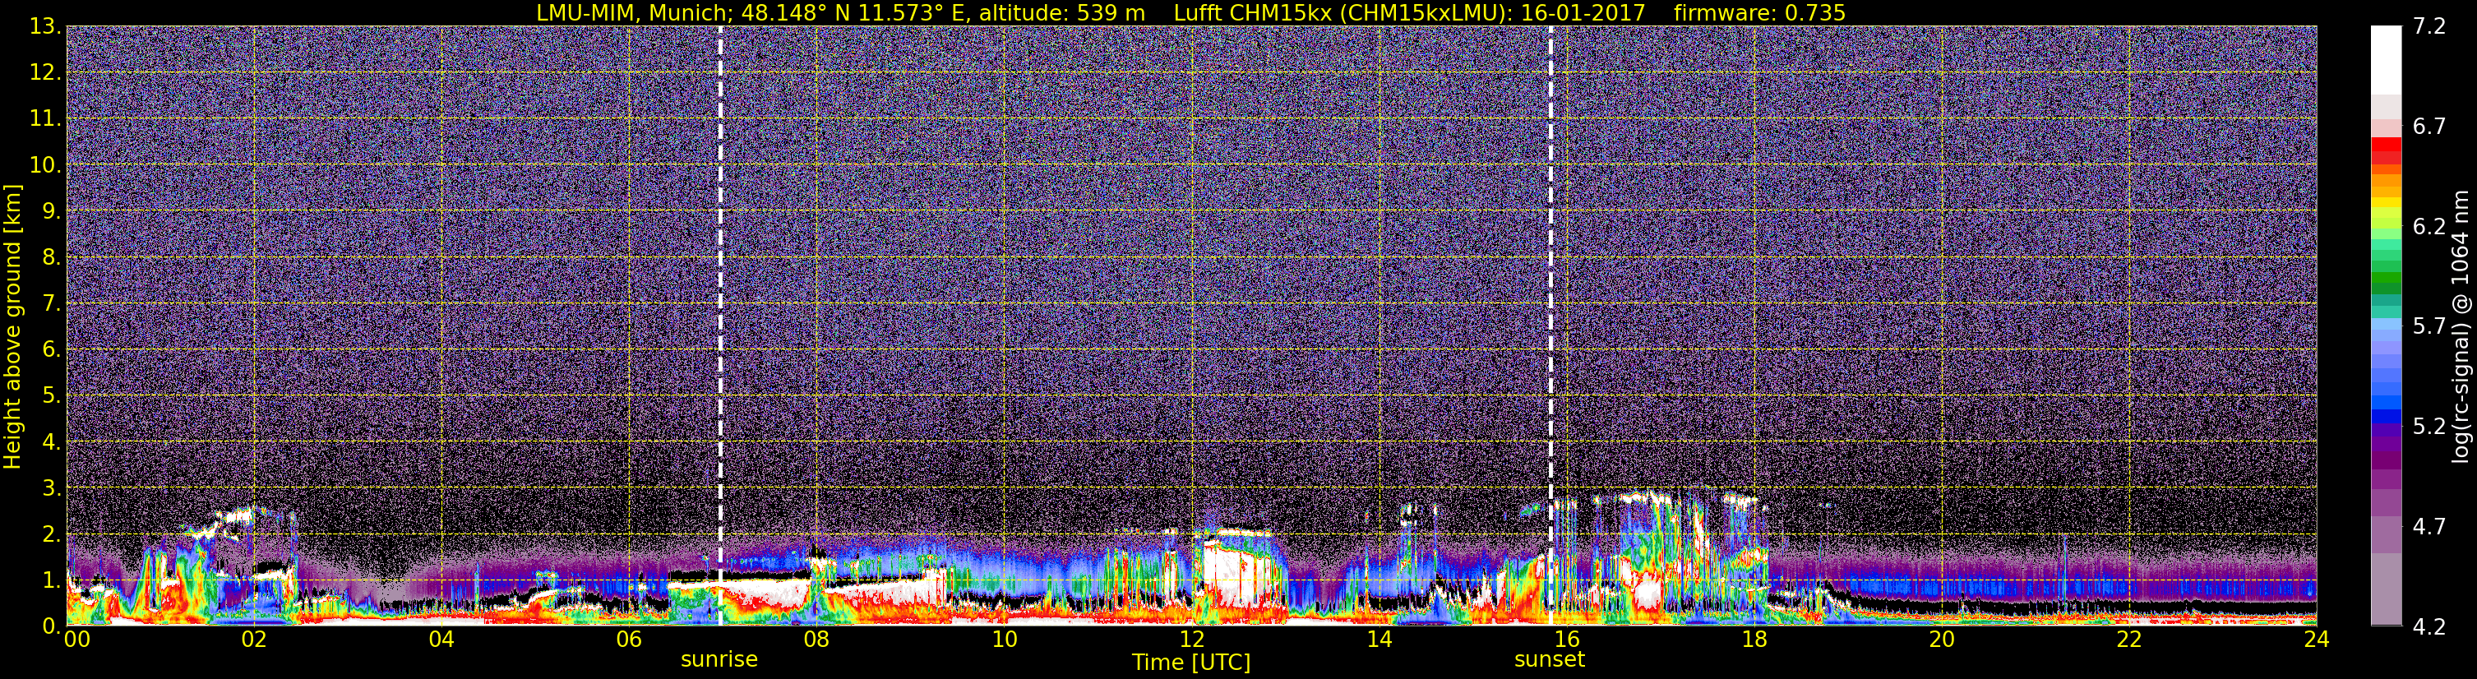Image resolution: width=2477 pixels, height=679 pixels.
Task: Click the '14' time axis tick label
Action: 1379,640
